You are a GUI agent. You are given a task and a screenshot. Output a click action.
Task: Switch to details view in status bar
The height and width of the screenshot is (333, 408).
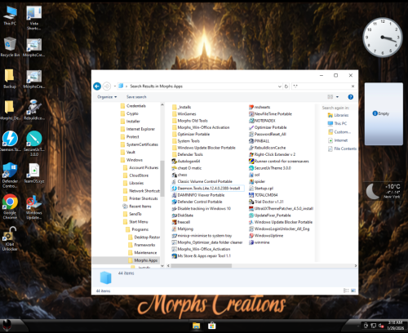[346, 291]
